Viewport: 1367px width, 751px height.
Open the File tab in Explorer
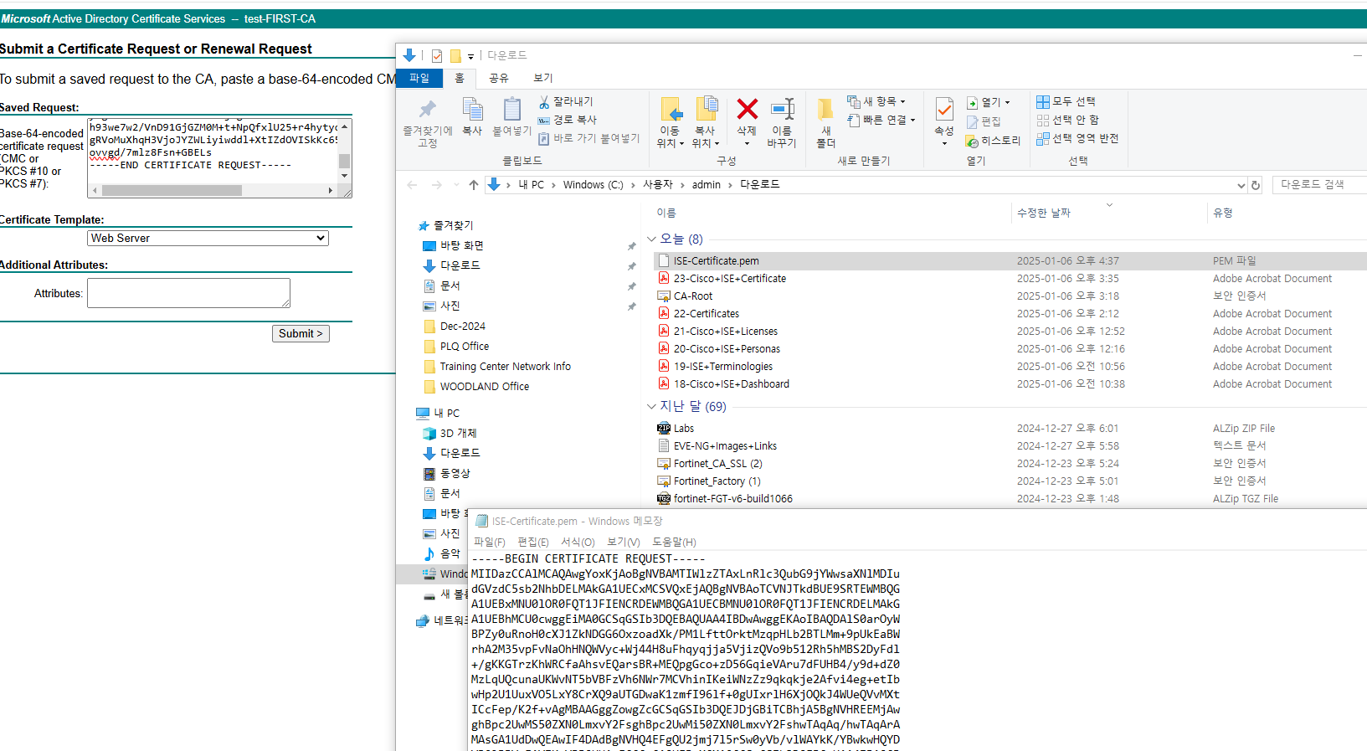coord(419,78)
